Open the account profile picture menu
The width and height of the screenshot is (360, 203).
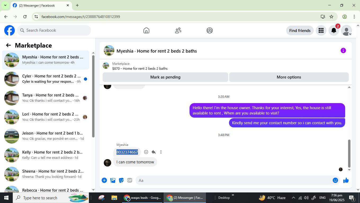(x=346, y=30)
